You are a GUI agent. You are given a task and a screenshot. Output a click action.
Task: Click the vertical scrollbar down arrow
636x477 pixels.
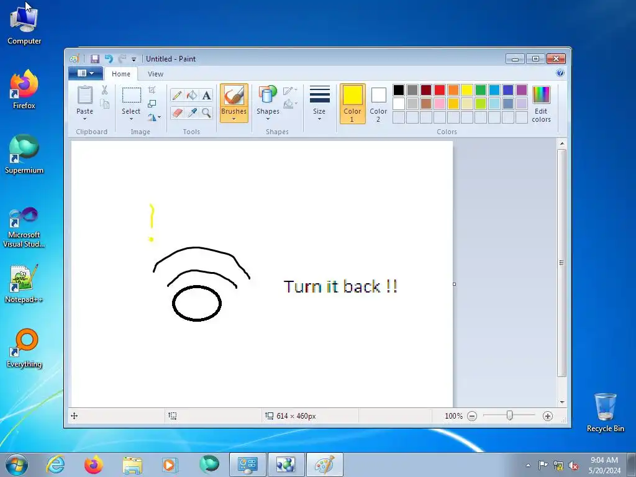561,402
